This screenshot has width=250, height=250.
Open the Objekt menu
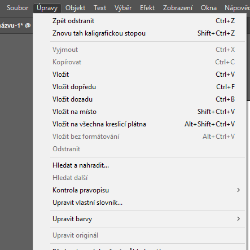[75, 8]
